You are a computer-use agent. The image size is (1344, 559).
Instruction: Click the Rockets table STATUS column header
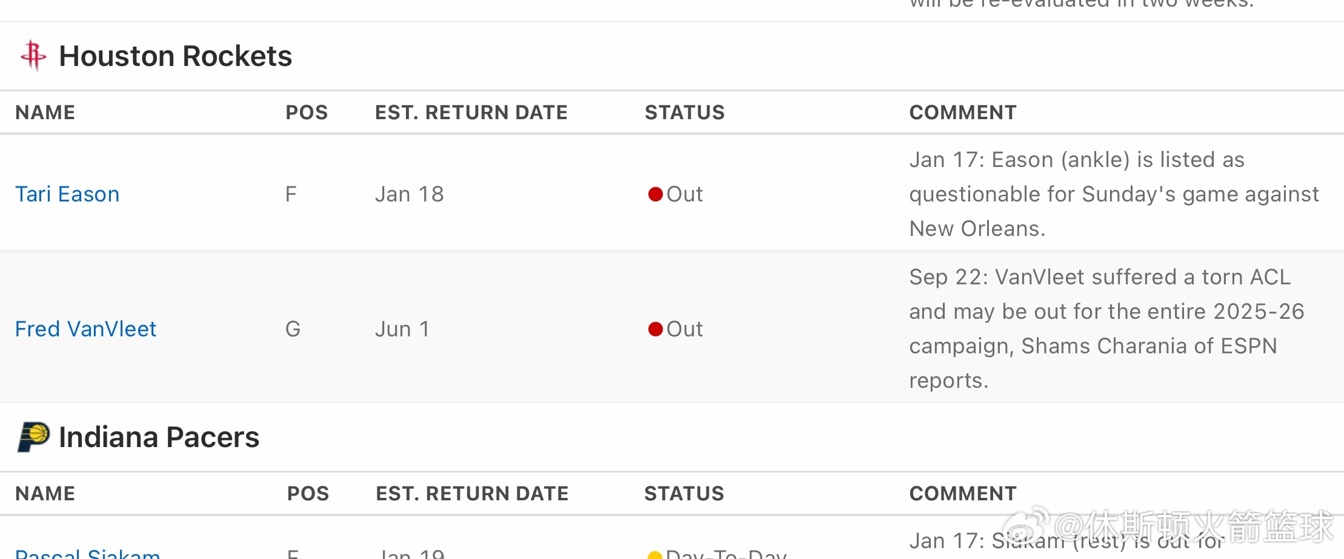coord(684,113)
